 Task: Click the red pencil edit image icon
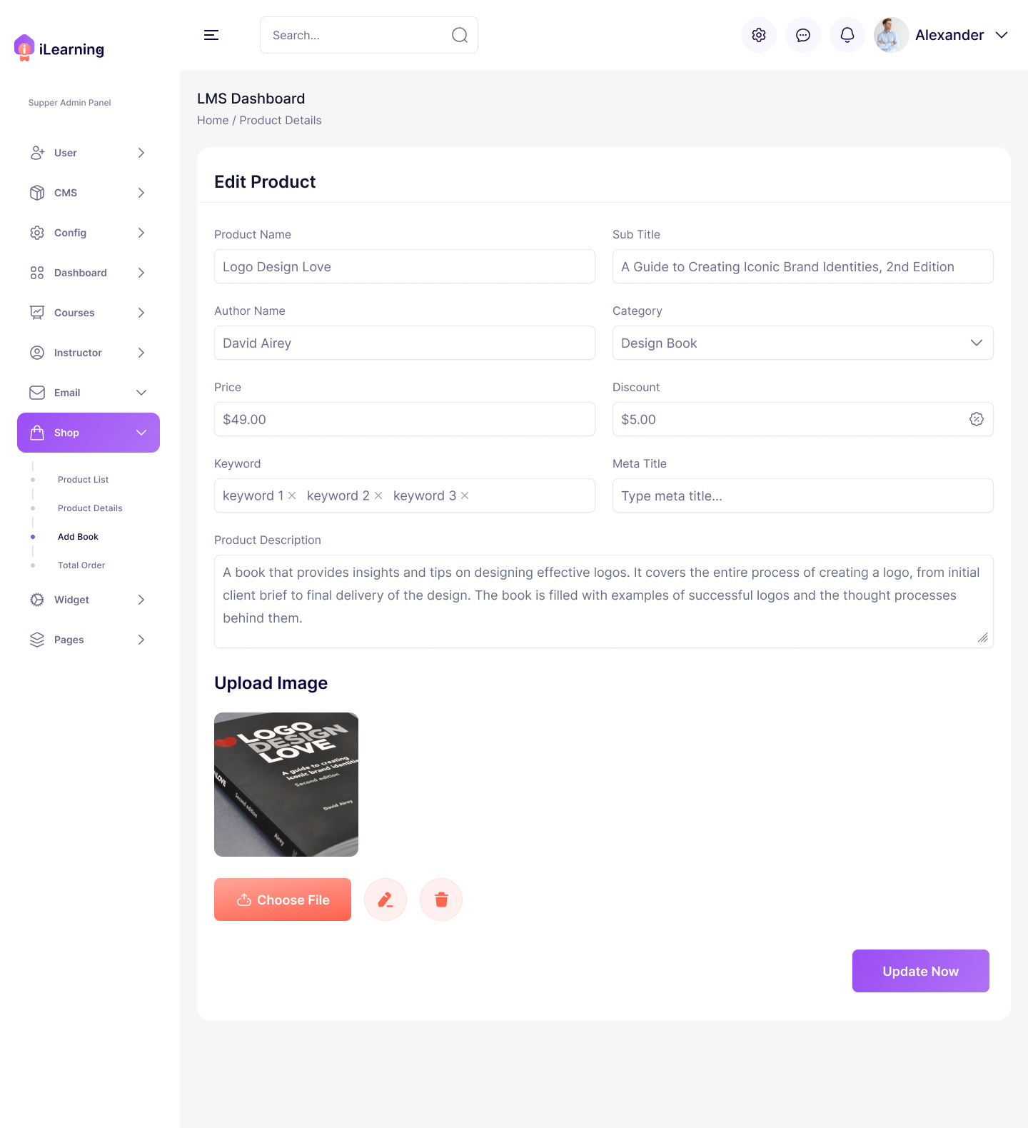point(385,900)
